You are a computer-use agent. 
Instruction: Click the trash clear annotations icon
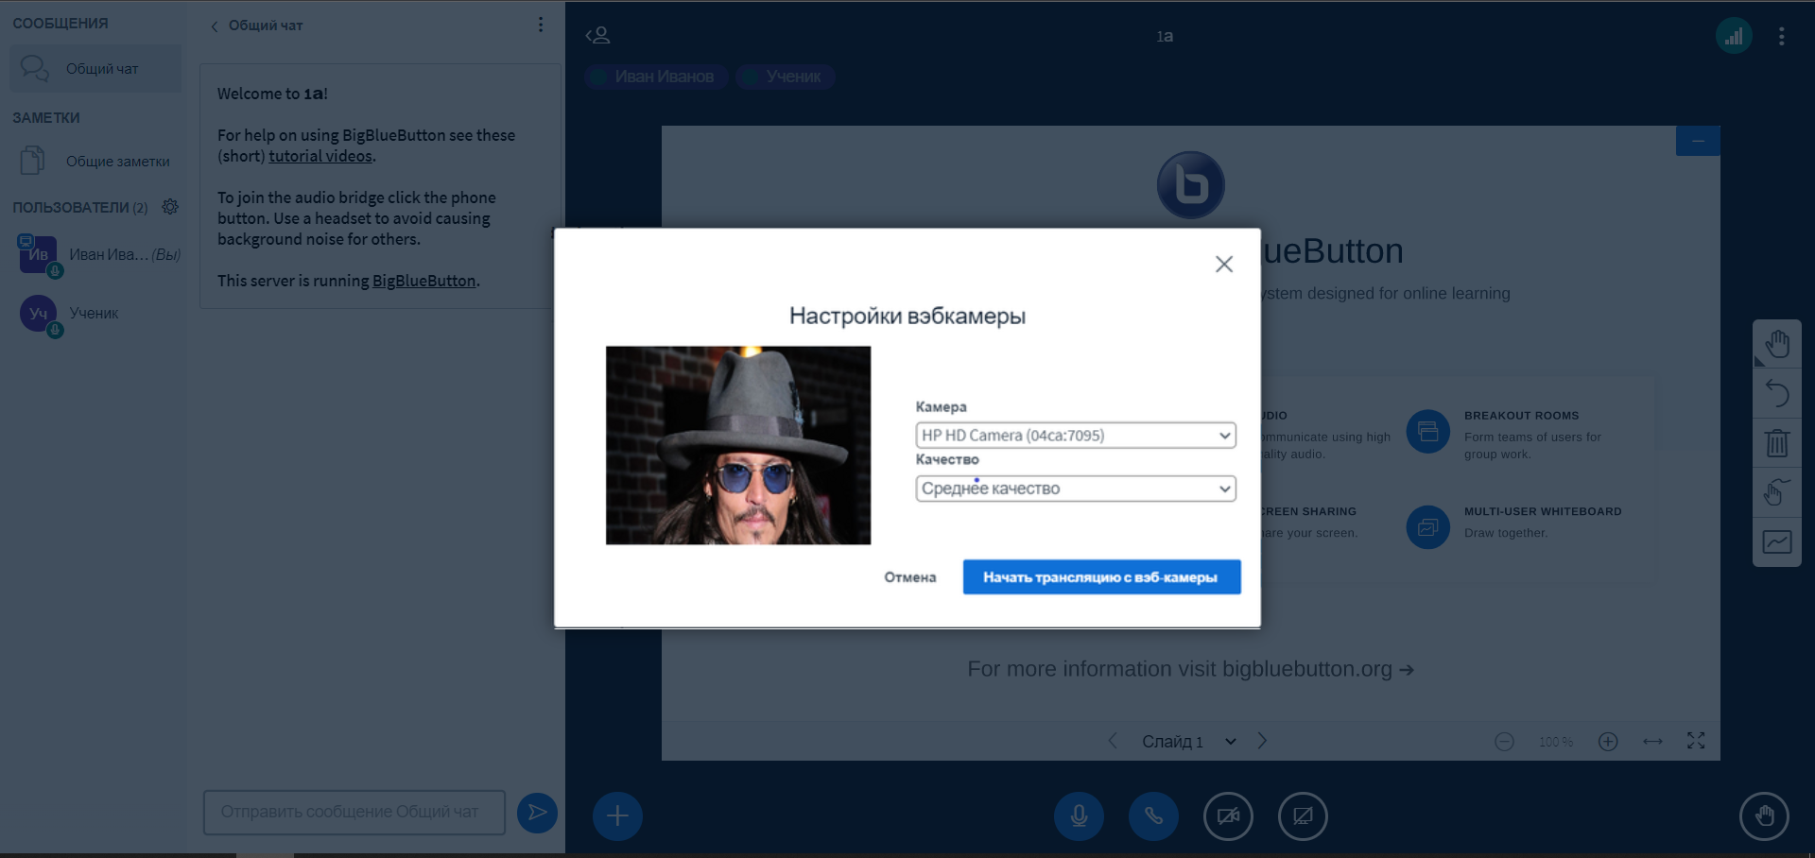coord(1777,442)
